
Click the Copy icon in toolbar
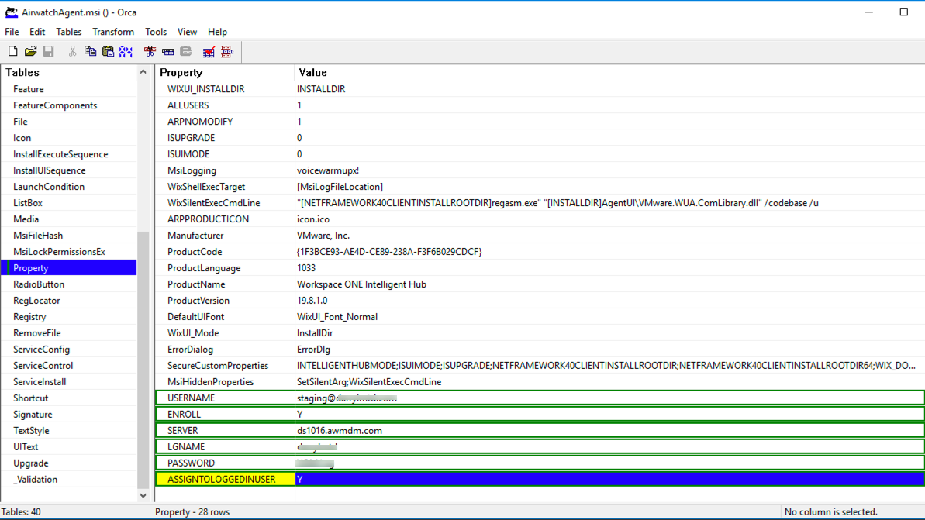tap(90, 51)
